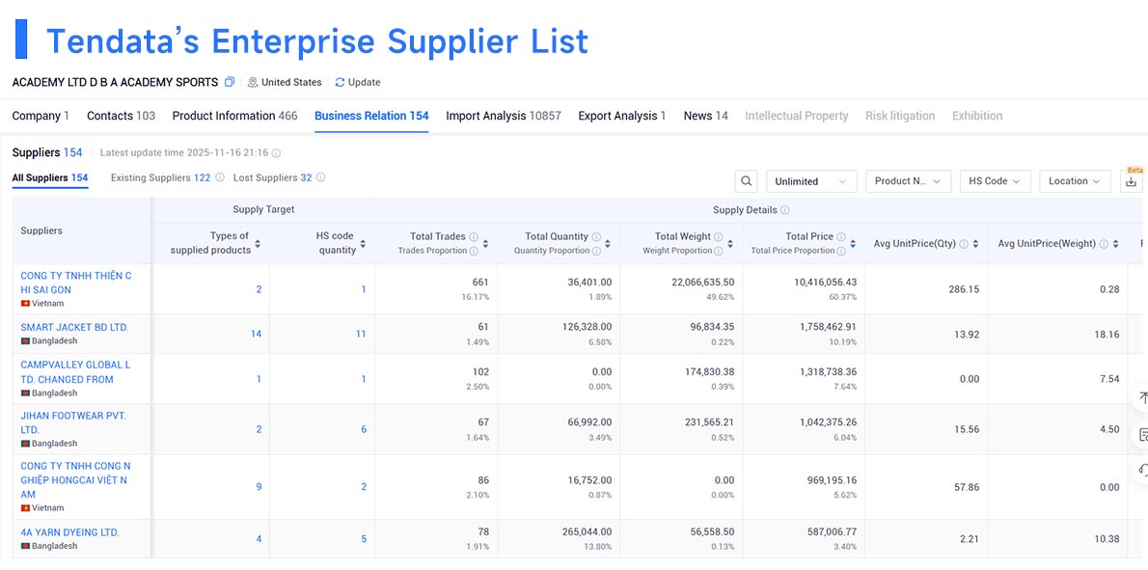This screenshot has height=570, width=1148.
Task: Click the Beta download icon
Action: click(x=1132, y=182)
